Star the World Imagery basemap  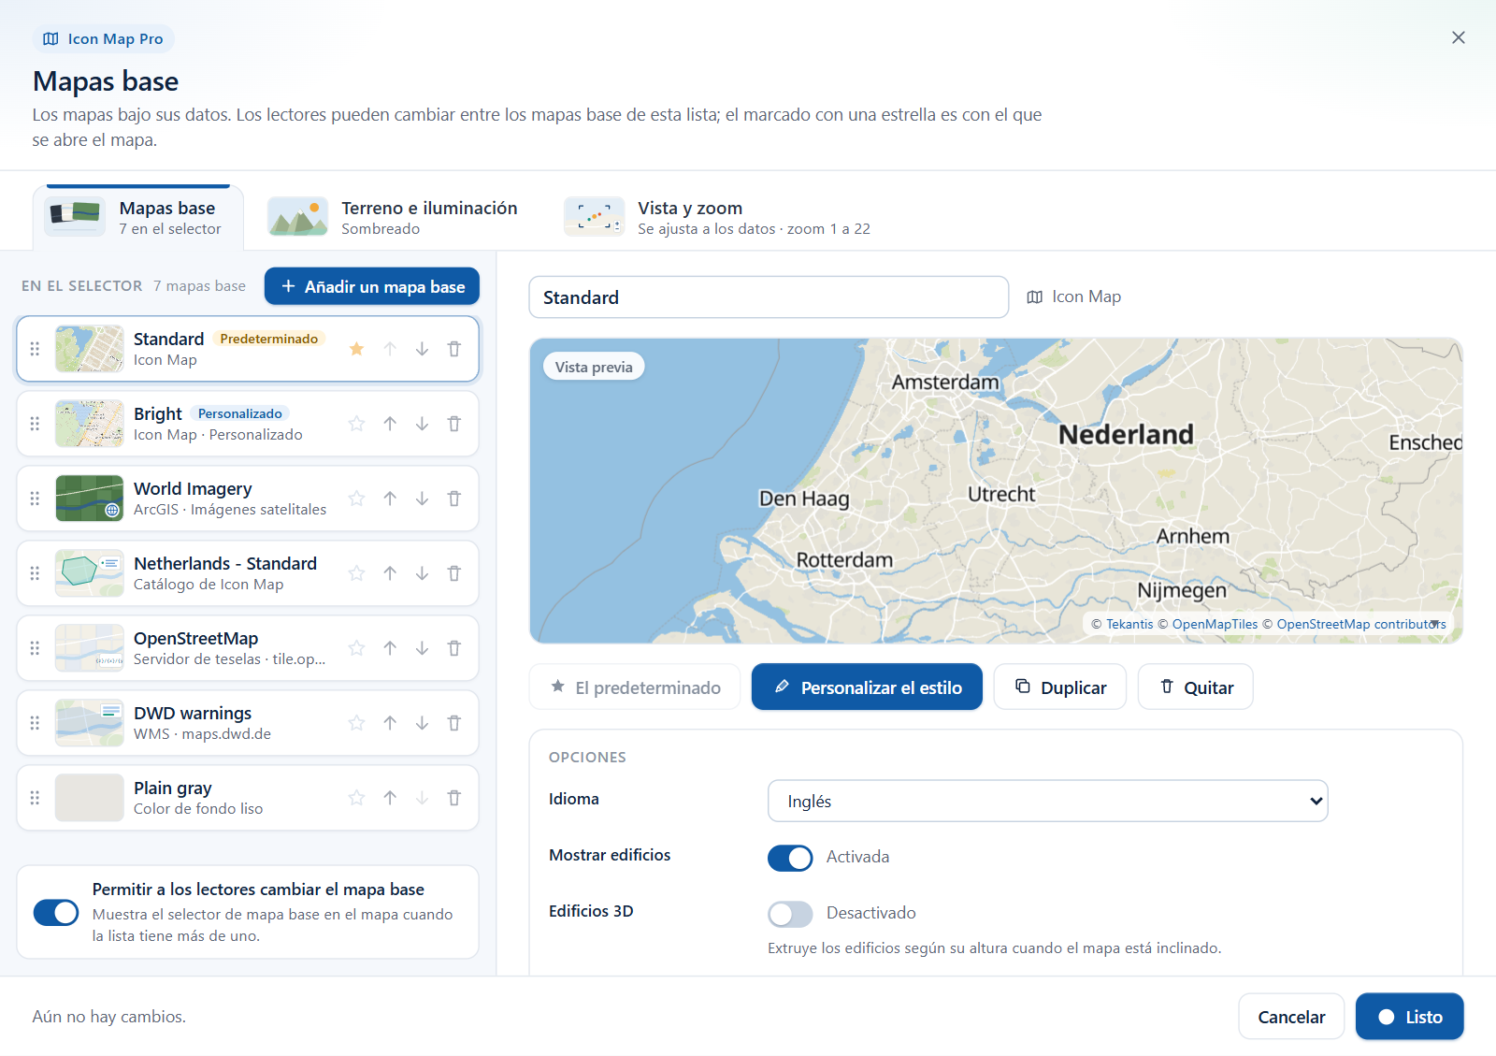pyautogui.click(x=356, y=499)
